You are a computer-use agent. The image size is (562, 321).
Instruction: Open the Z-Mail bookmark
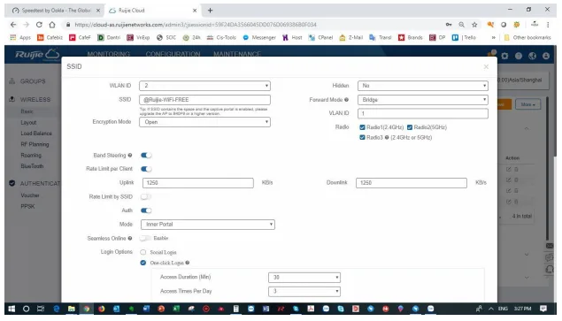click(350, 37)
